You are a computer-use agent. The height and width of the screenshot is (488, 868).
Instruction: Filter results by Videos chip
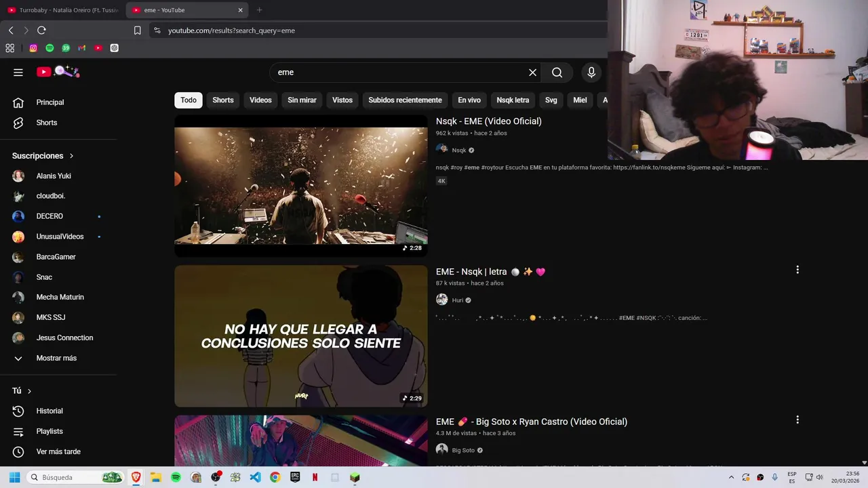coord(260,100)
